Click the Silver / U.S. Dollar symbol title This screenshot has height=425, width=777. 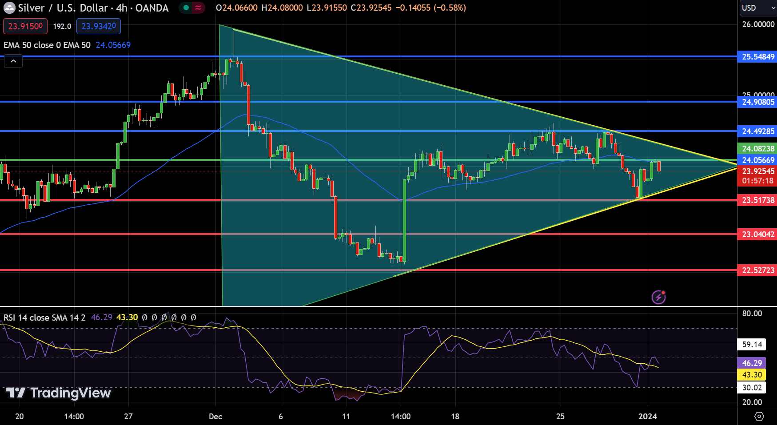click(63, 8)
